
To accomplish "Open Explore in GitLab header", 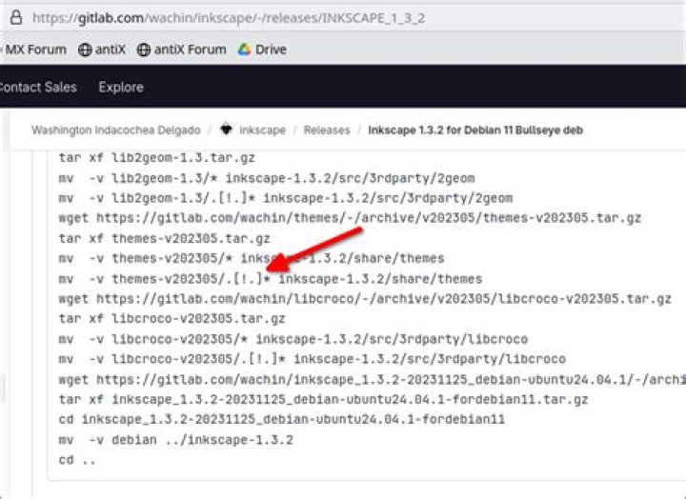I will click(121, 87).
